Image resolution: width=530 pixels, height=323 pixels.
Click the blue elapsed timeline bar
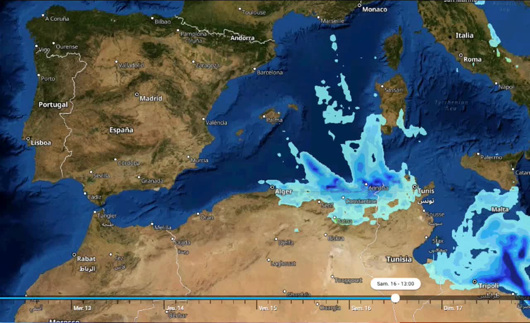pyautogui.click(x=195, y=298)
